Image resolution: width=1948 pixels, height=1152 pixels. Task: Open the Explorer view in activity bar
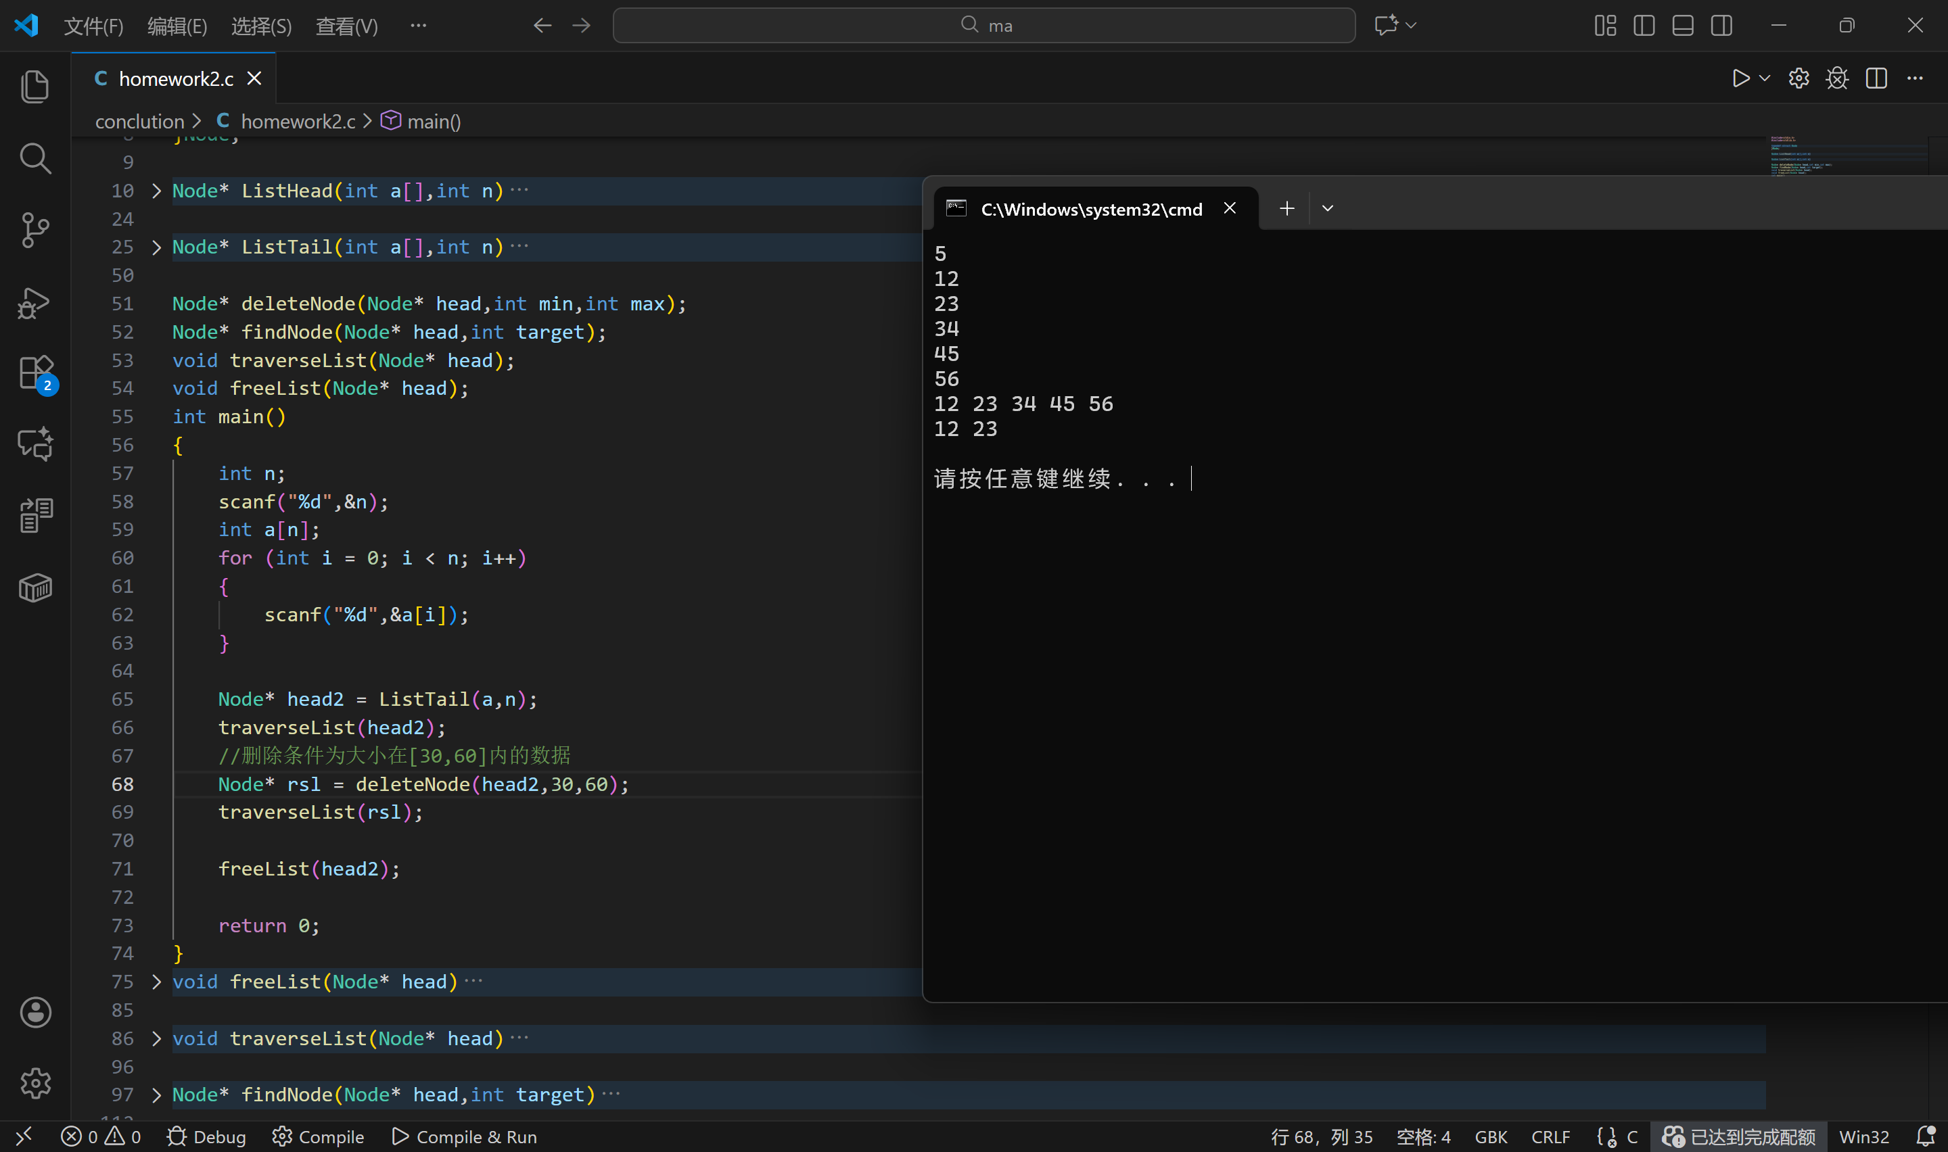click(x=35, y=86)
